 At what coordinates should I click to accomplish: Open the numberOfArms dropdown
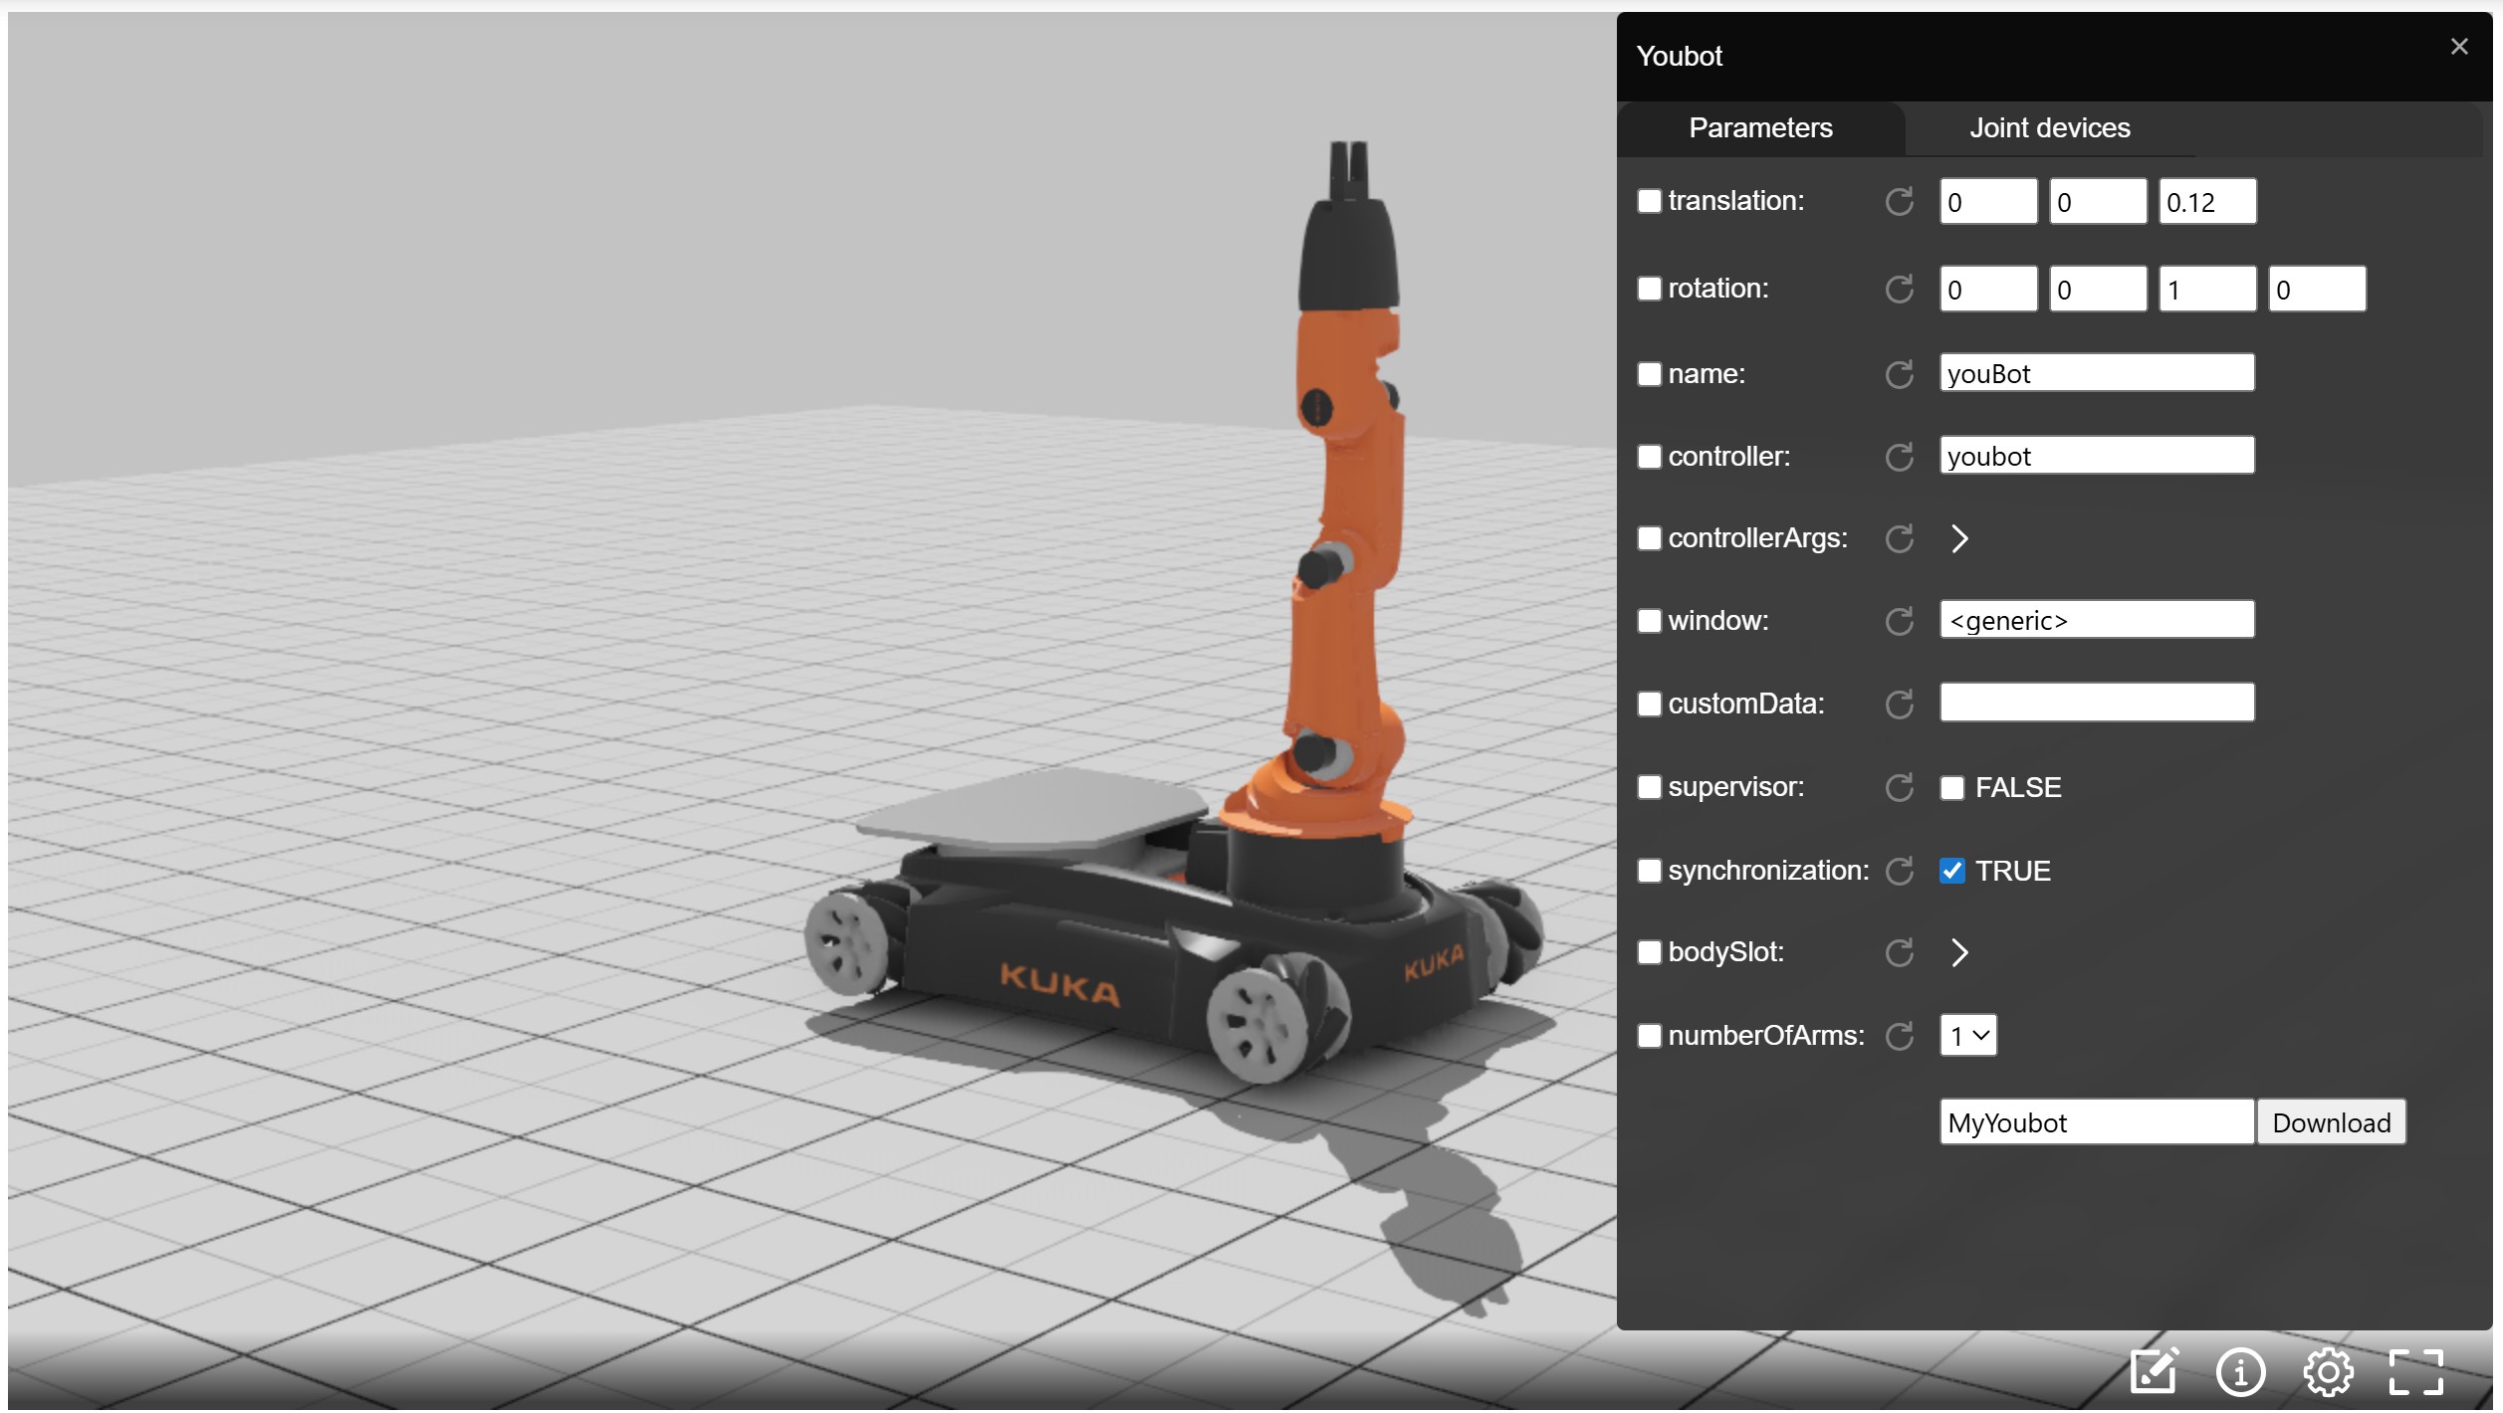pos(1968,1037)
